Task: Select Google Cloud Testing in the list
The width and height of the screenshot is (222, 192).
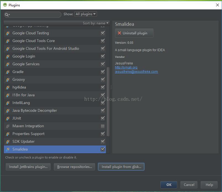Action: [x=55, y=33]
